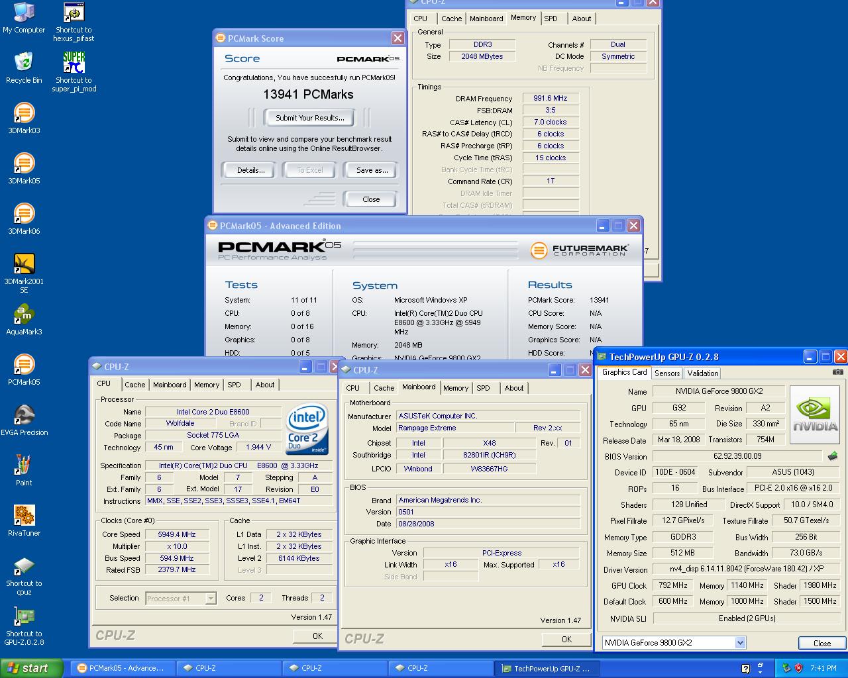Click Close button in GPU-Z window
Screen dimensions: 848x678
point(821,643)
